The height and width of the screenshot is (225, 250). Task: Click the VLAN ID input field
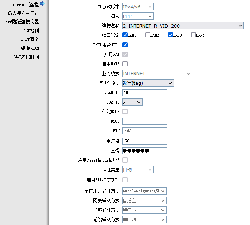tap(144, 93)
